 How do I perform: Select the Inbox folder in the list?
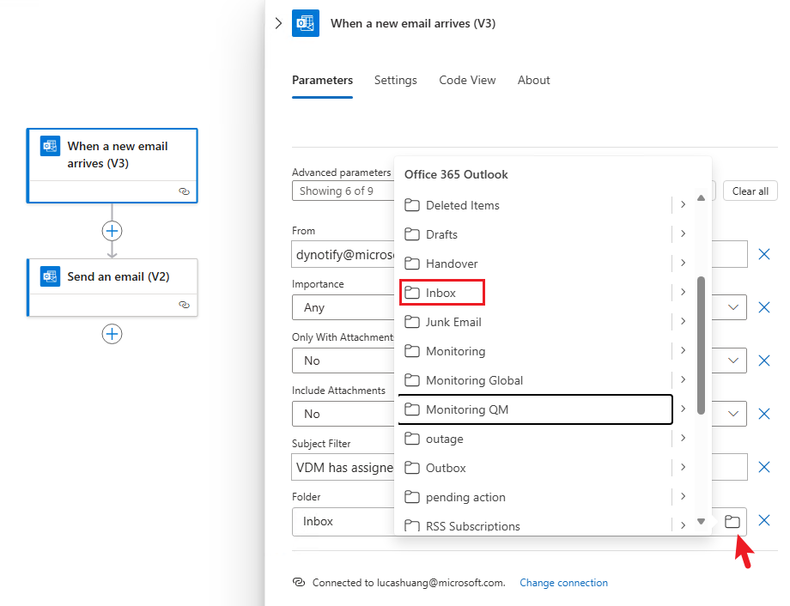coord(535,293)
